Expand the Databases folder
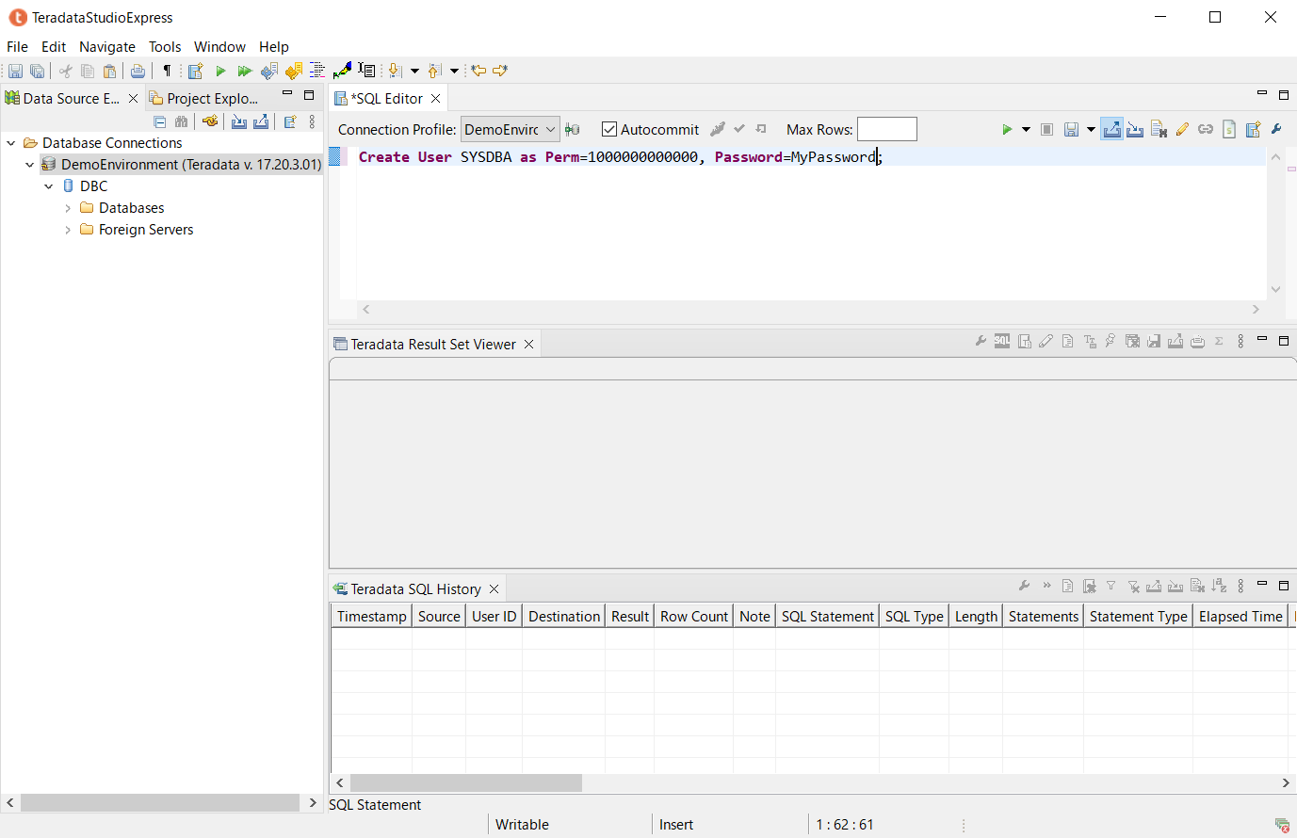This screenshot has height=838, width=1297. click(x=66, y=207)
